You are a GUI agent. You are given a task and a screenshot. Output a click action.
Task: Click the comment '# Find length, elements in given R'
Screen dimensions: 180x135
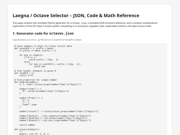pos(35,71)
